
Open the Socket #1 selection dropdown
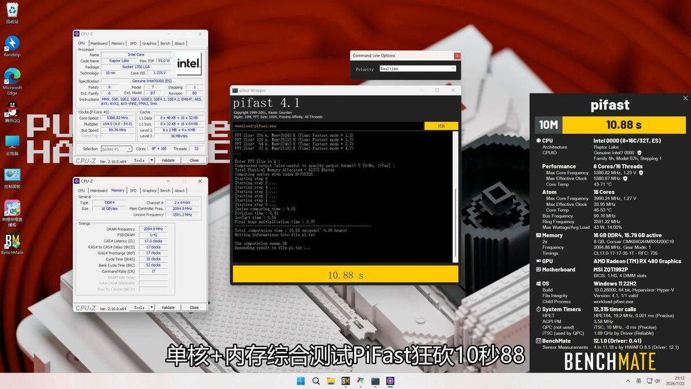click(x=117, y=149)
